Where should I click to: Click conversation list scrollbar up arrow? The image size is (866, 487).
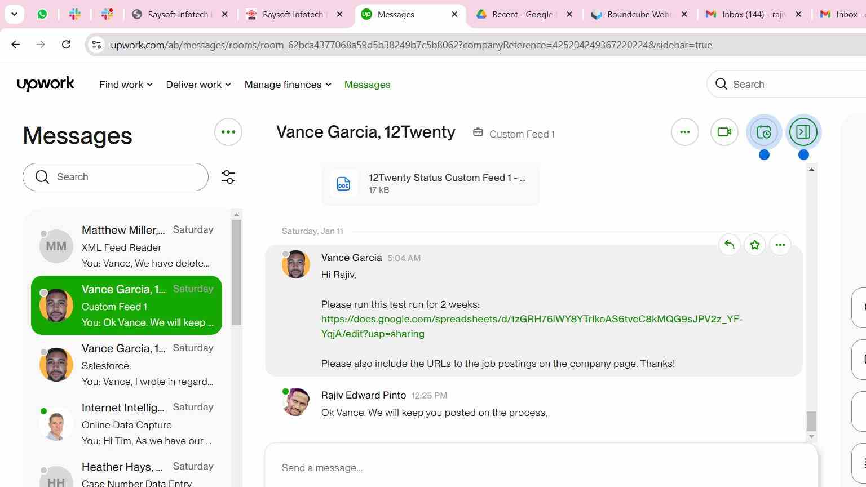coord(237,214)
